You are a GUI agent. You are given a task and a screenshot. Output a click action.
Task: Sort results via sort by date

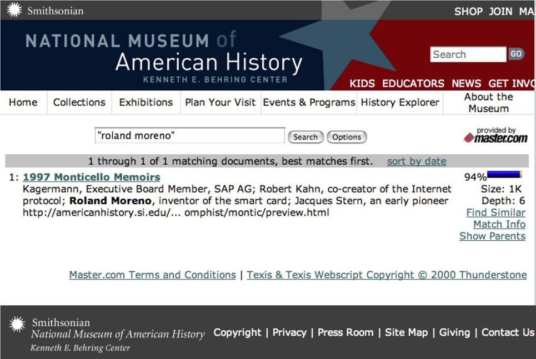click(x=417, y=161)
